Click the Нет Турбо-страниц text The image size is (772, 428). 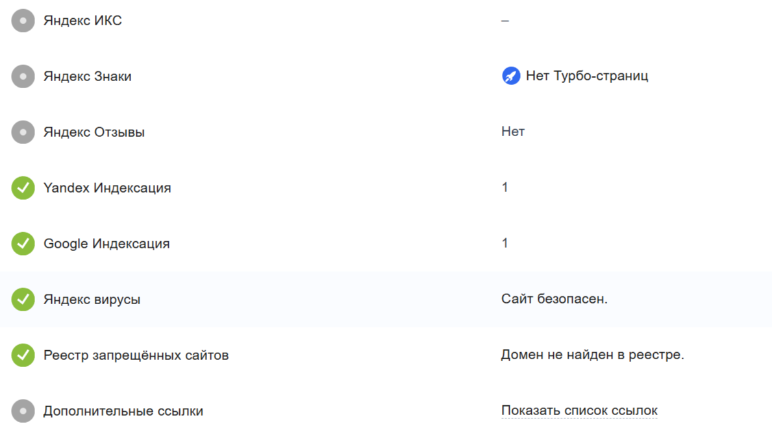[587, 77]
